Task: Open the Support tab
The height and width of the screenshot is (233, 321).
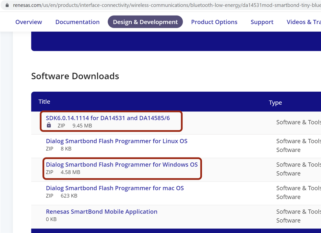Action: point(262,22)
